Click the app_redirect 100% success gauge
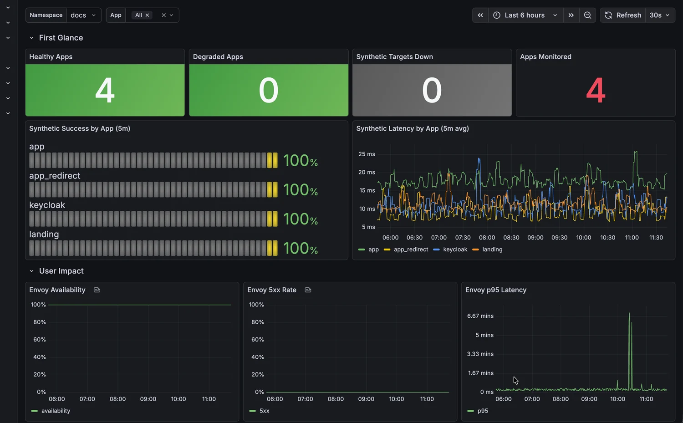The image size is (683, 423). 153,189
